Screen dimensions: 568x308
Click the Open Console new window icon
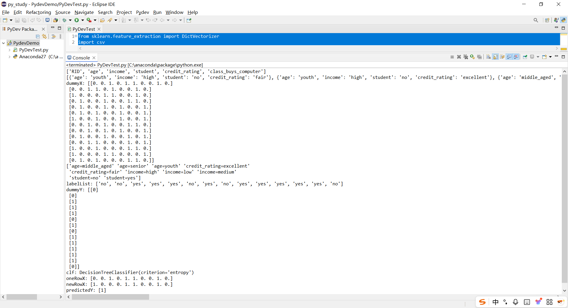click(544, 57)
